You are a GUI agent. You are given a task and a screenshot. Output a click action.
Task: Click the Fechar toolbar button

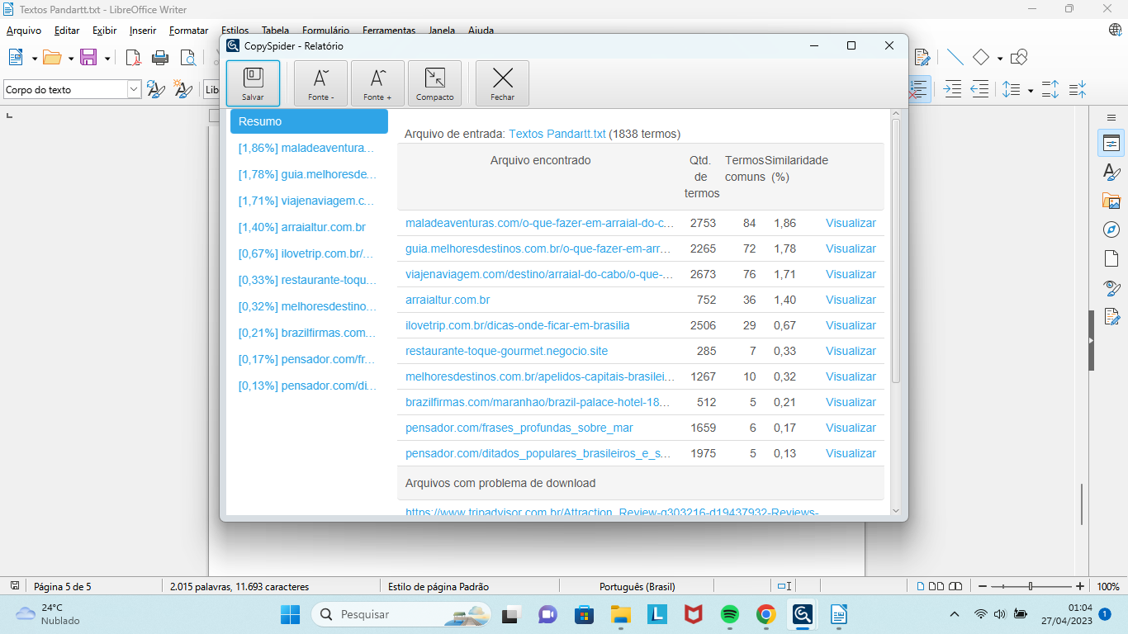coord(502,83)
